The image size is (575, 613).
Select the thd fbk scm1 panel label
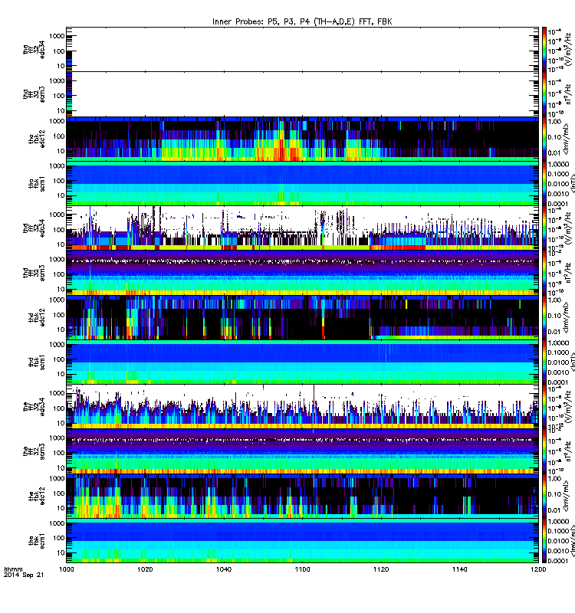[x=37, y=362]
